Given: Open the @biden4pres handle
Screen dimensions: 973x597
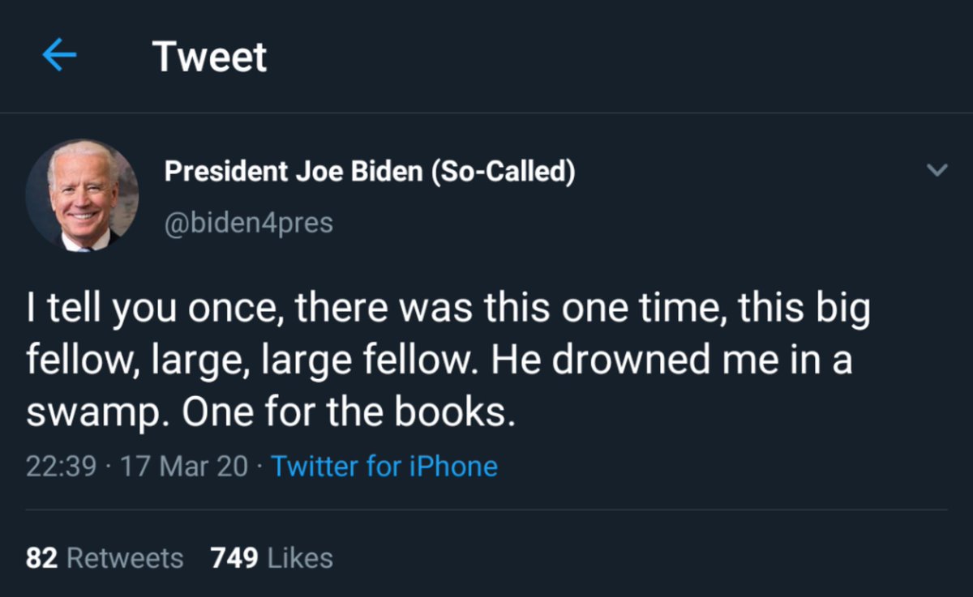Looking at the screenshot, I should 248,222.
